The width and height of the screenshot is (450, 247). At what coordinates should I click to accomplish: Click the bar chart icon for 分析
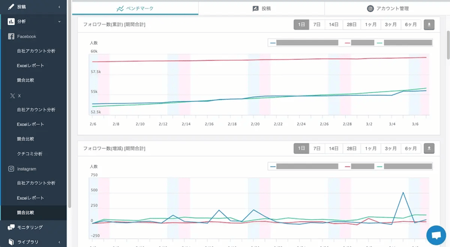[11, 22]
